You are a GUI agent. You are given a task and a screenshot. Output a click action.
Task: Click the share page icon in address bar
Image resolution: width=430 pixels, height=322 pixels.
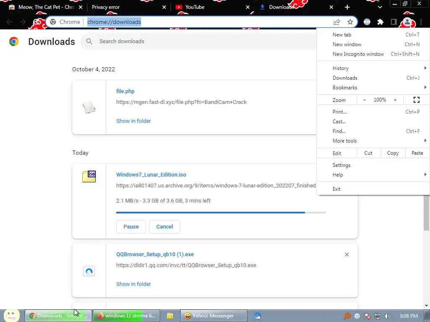pyautogui.click(x=337, y=22)
